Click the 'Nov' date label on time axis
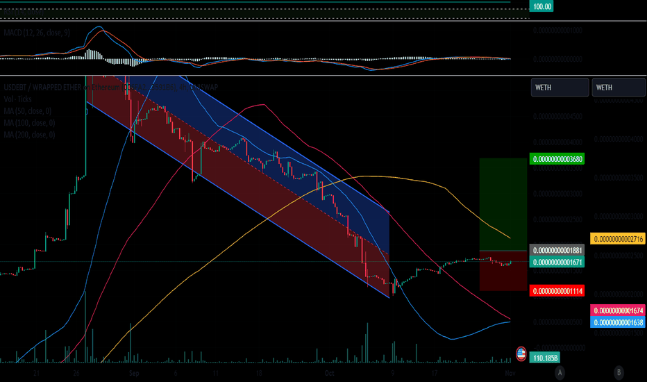The height and width of the screenshot is (382, 647). [x=510, y=374]
